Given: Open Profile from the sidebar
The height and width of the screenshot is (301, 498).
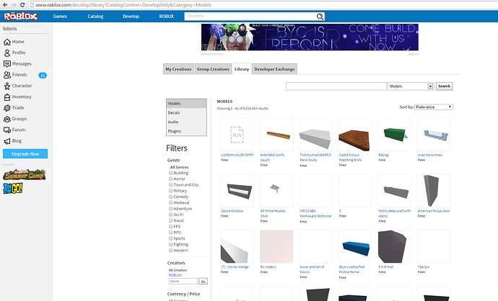Looking at the screenshot, I should pos(14,53).
